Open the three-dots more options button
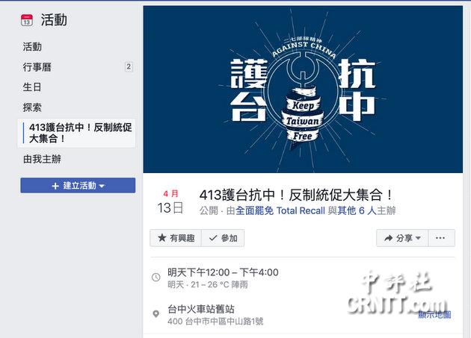Image resolution: width=471 pixels, height=338 pixels. [x=440, y=238]
